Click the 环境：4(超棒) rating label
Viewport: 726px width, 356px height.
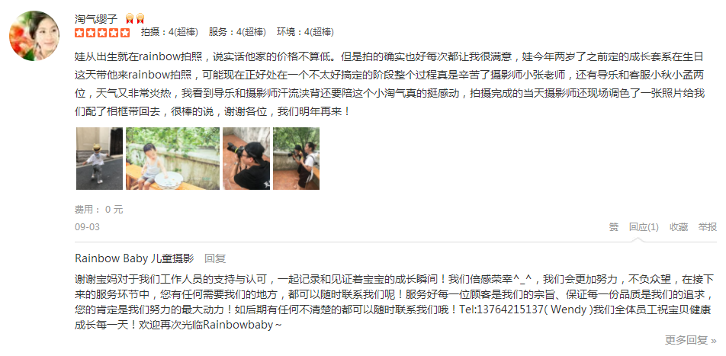305,33
